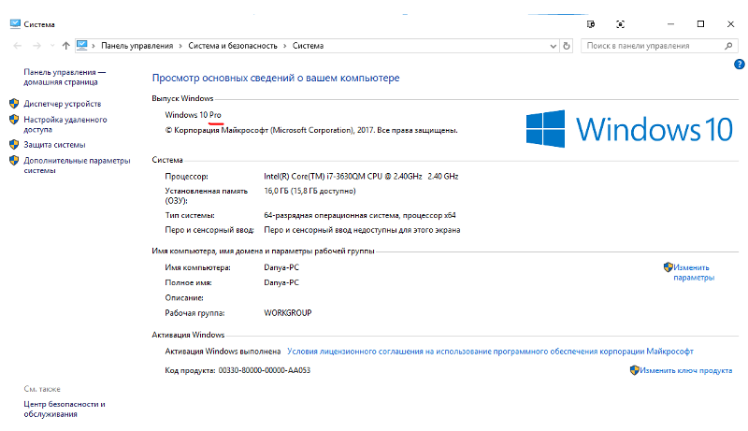Click the Система window title icon
This screenshot has width=748, height=431.
[15, 23]
